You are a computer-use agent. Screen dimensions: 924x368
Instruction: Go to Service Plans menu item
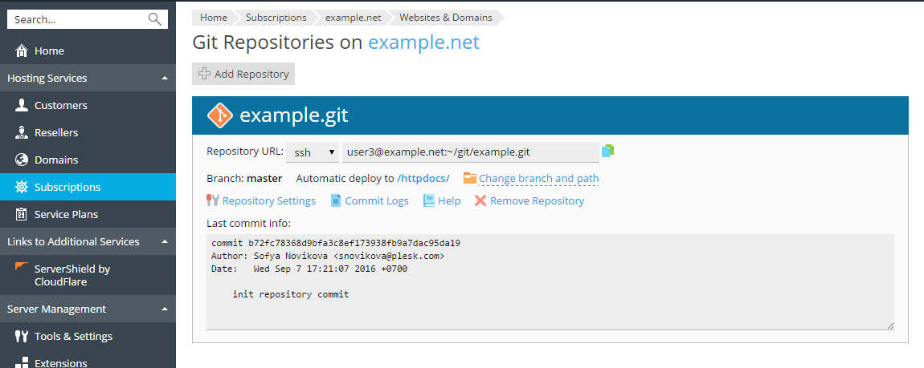[66, 214]
